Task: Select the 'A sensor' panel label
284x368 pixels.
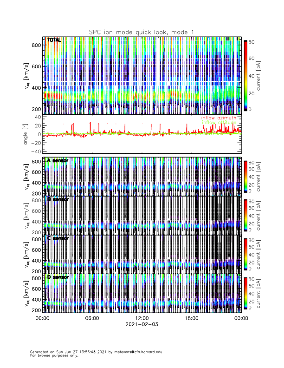Action: pyautogui.click(x=58, y=160)
